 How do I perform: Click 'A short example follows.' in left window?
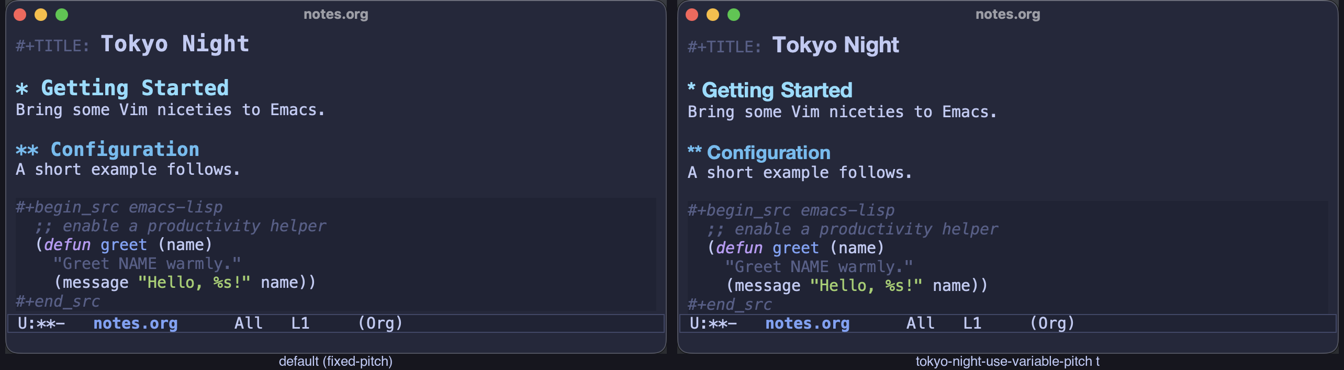click(128, 170)
